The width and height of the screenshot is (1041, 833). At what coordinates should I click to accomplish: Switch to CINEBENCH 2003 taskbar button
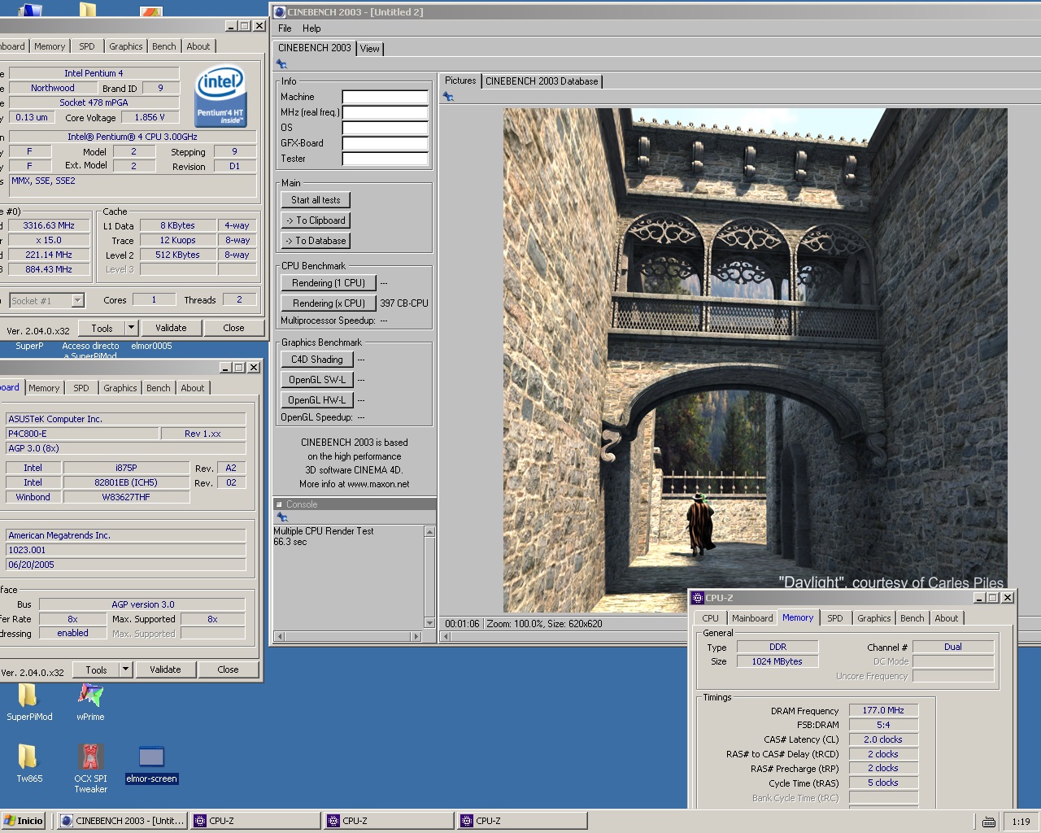pyautogui.click(x=122, y=821)
